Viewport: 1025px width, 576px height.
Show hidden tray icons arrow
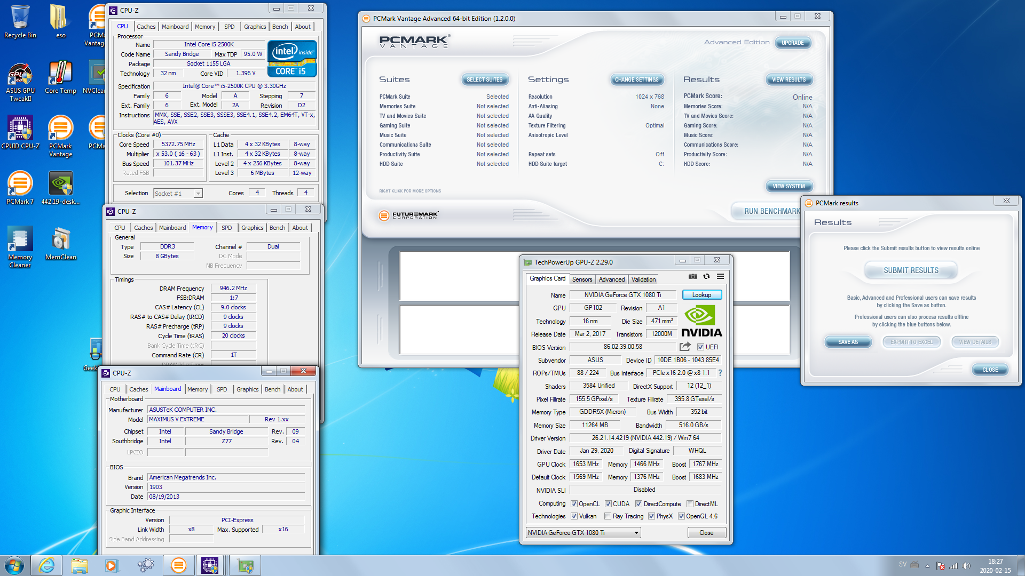[x=927, y=566]
